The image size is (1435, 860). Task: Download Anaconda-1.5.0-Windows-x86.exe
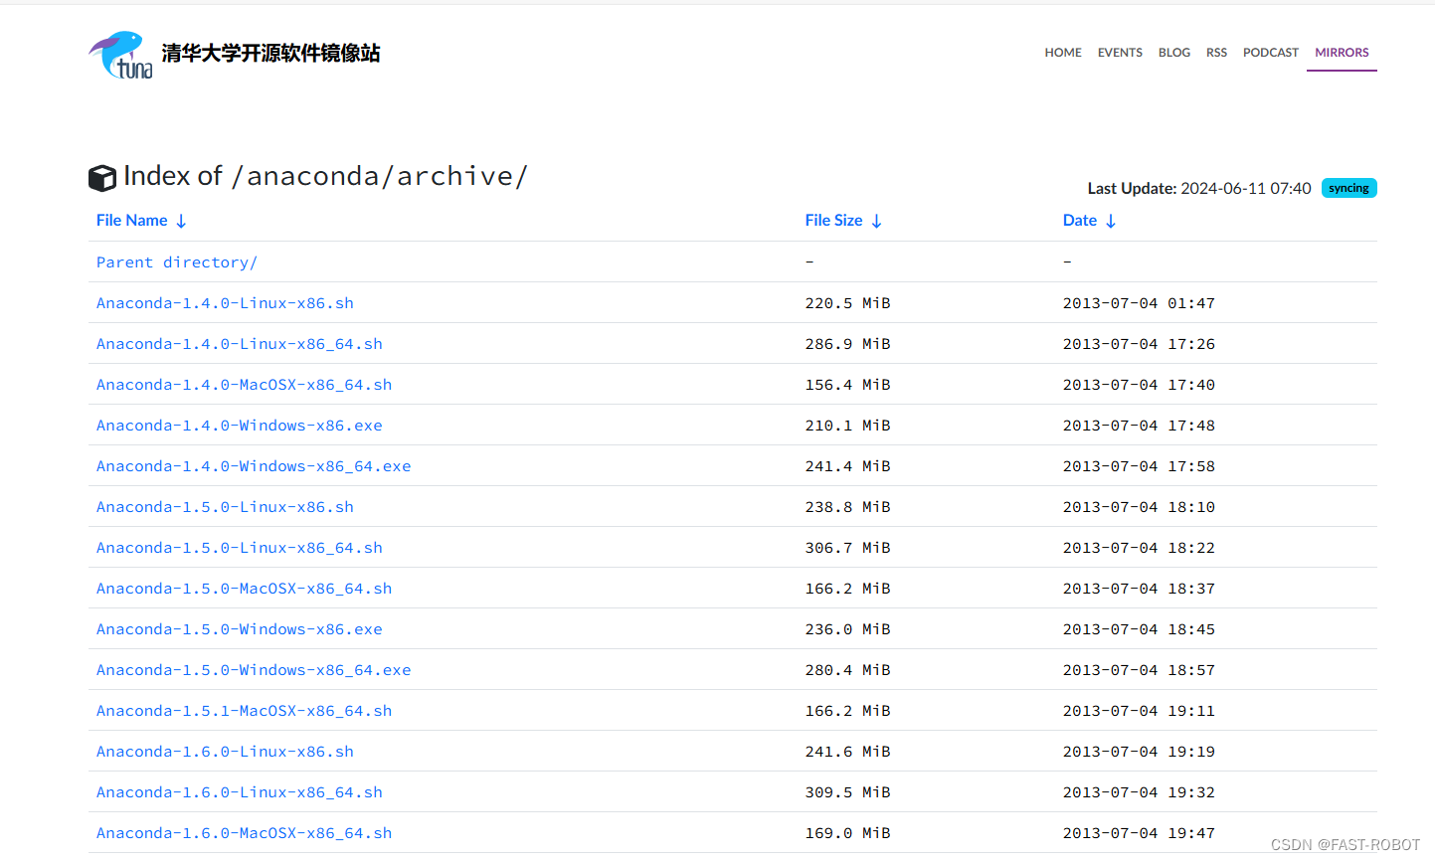click(x=240, y=629)
